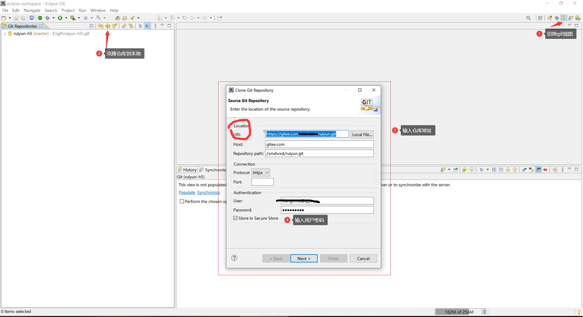This screenshot has height=317, width=583.
Task: Click the Repository path field
Action: 319,153
